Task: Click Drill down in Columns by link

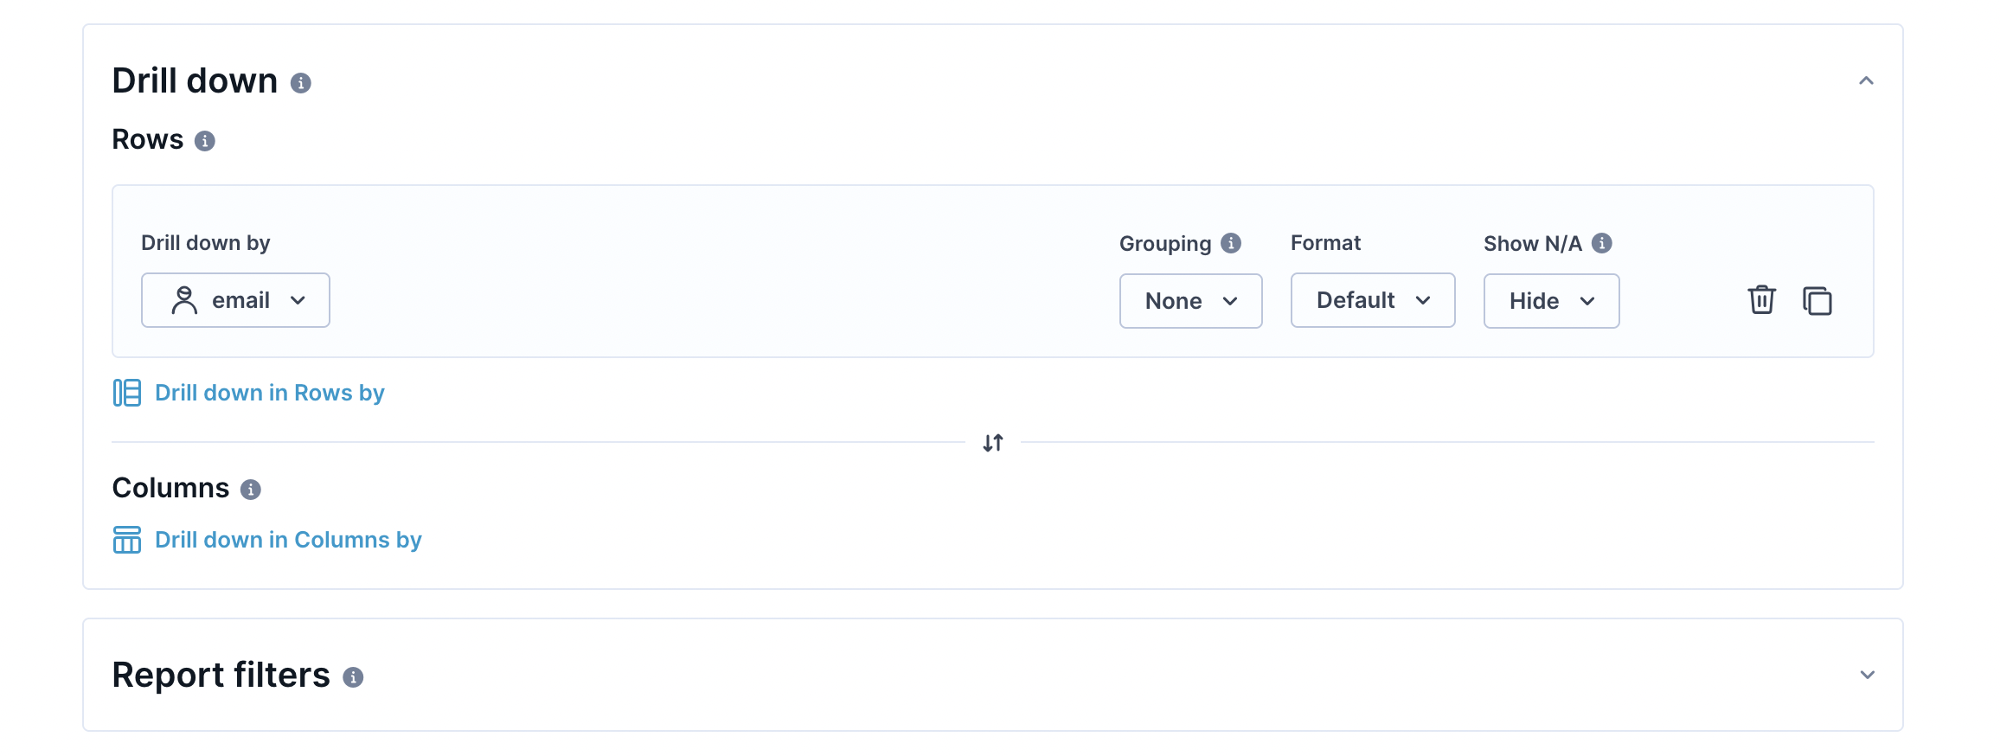Action: tap(288, 540)
